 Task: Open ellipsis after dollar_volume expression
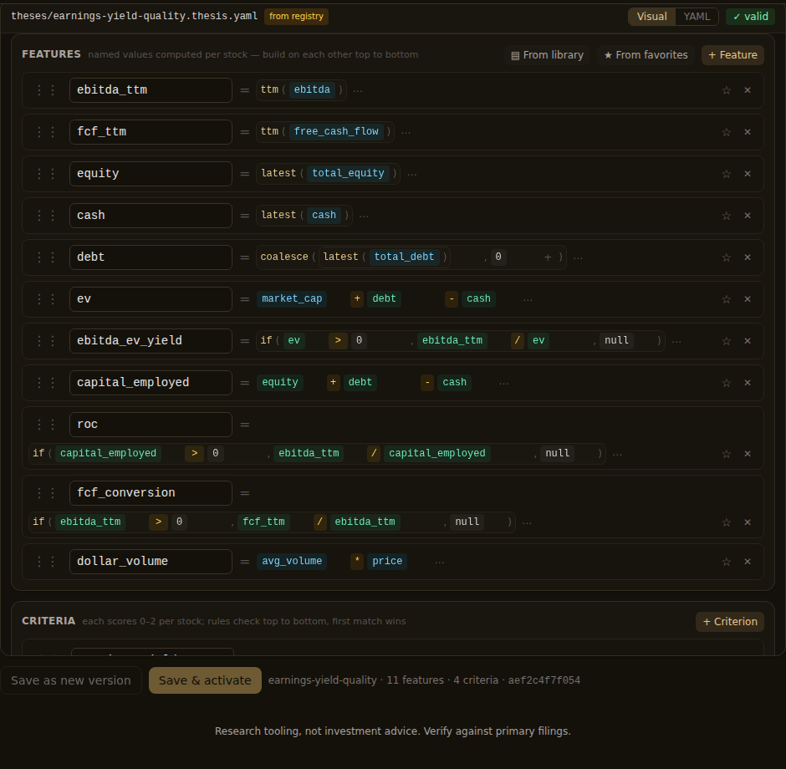(x=440, y=562)
